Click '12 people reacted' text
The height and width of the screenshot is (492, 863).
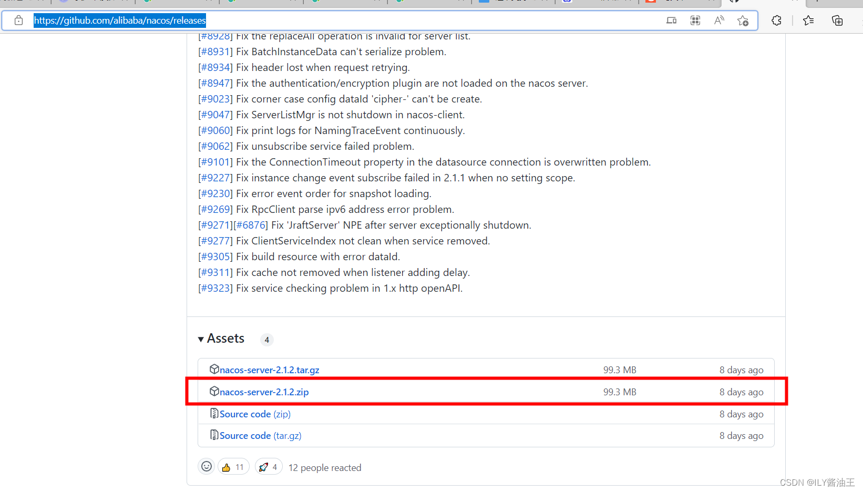click(x=325, y=468)
